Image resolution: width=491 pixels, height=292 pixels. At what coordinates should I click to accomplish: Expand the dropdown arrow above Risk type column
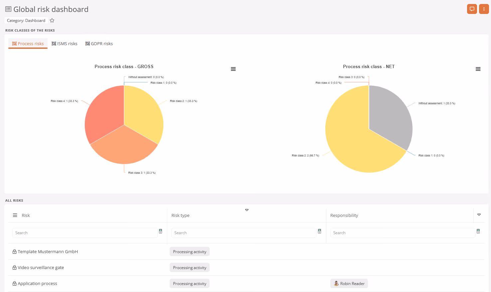pos(247,210)
